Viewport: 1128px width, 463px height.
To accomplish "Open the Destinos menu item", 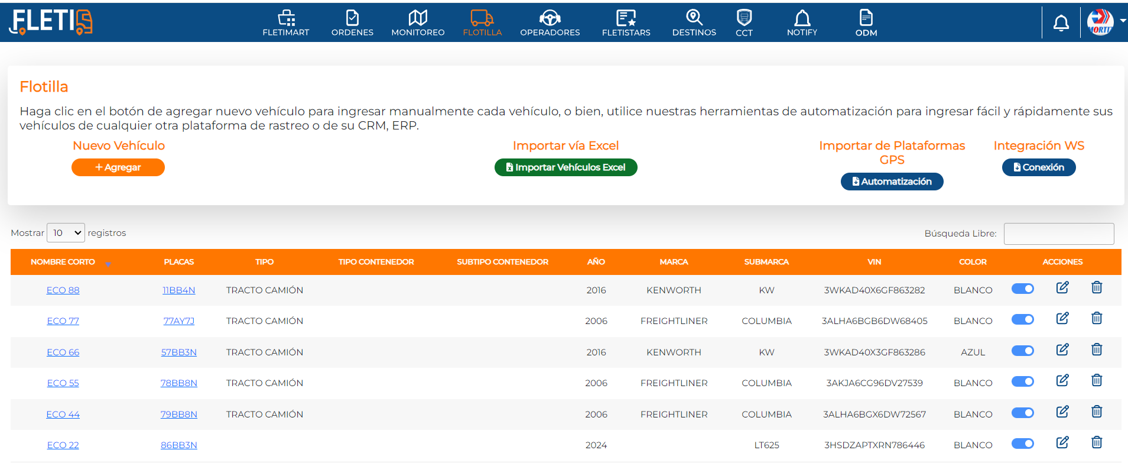I will (694, 24).
